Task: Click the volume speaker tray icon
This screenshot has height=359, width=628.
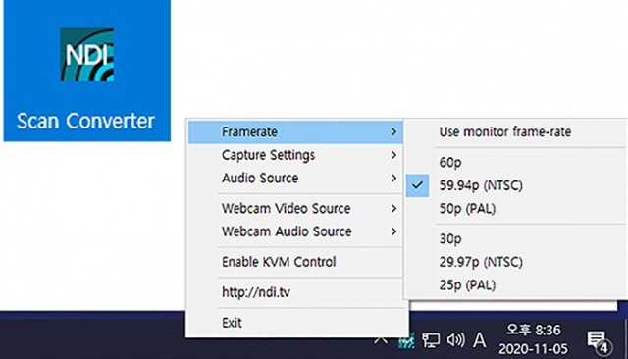Action: 455,340
